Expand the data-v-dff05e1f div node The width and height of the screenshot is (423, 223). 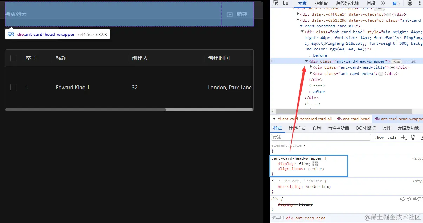[298, 14]
